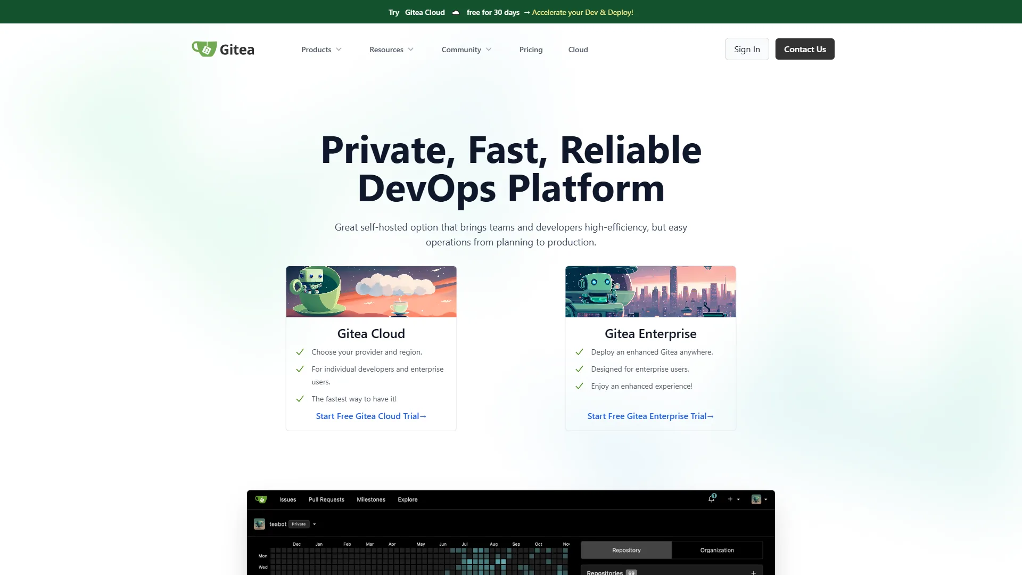Click the 'The fastest way to have it!' text
Viewport: 1022px width, 575px height.
[354, 399]
